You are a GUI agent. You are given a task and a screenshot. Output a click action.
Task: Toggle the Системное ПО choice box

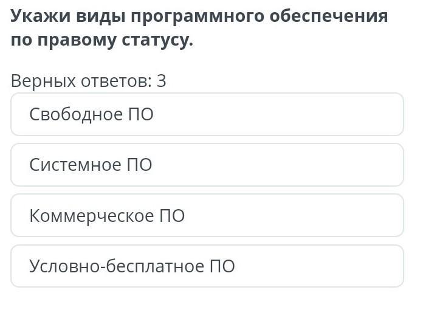(207, 165)
